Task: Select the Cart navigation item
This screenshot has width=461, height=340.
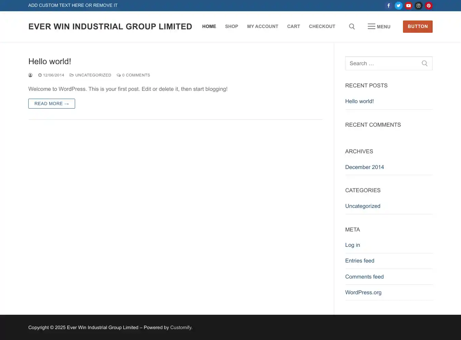Action: tap(293, 27)
